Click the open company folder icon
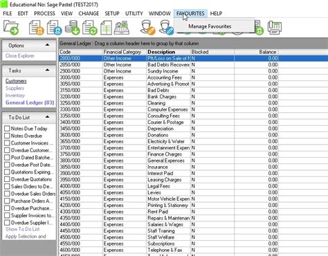 (x=11, y=28)
